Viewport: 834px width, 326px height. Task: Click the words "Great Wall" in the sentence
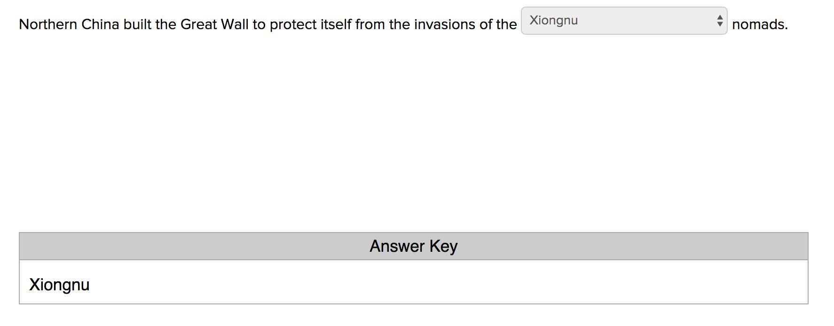[x=214, y=24]
